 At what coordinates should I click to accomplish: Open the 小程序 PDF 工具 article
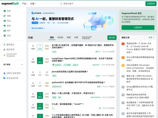point(140,106)
